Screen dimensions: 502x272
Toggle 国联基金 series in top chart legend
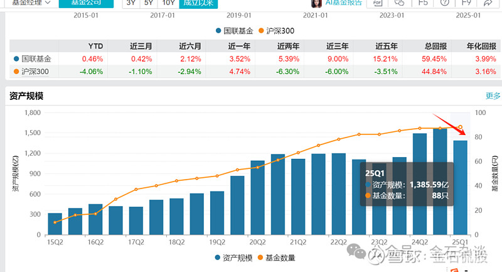click(x=234, y=31)
